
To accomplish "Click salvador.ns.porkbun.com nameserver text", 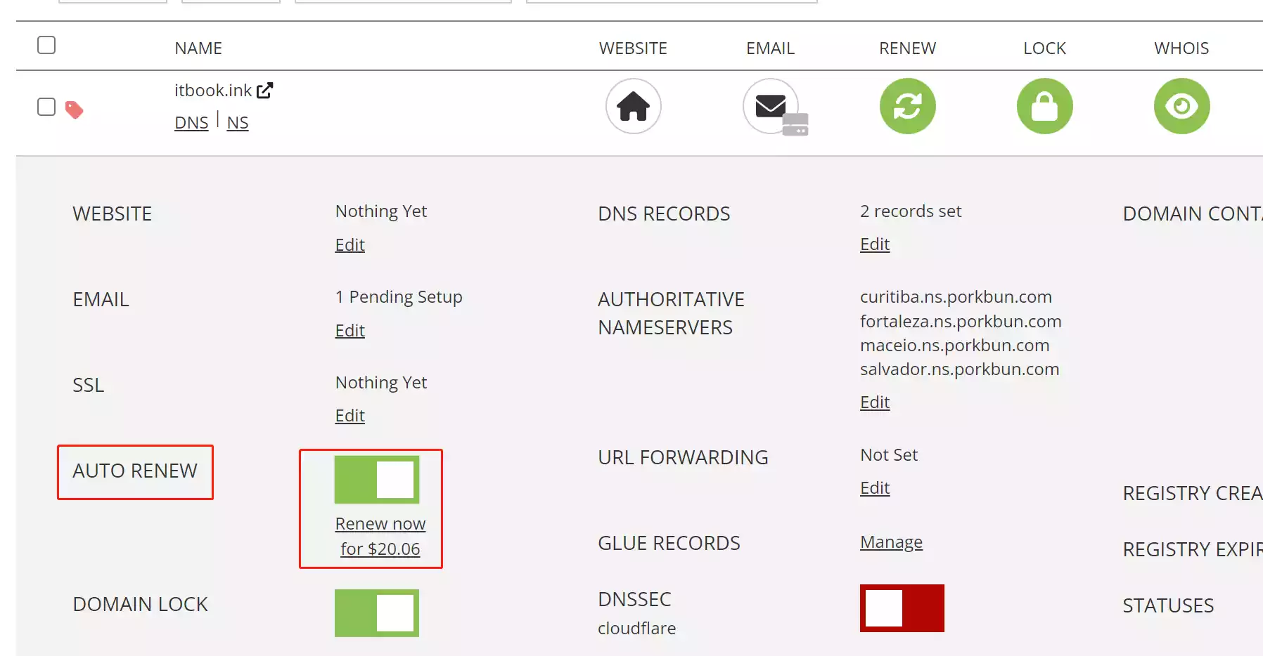I will point(959,369).
